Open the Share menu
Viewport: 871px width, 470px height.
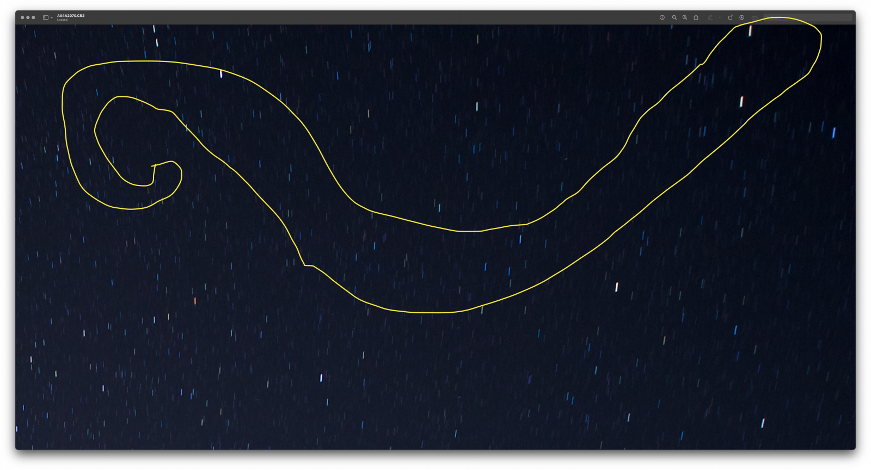point(696,17)
